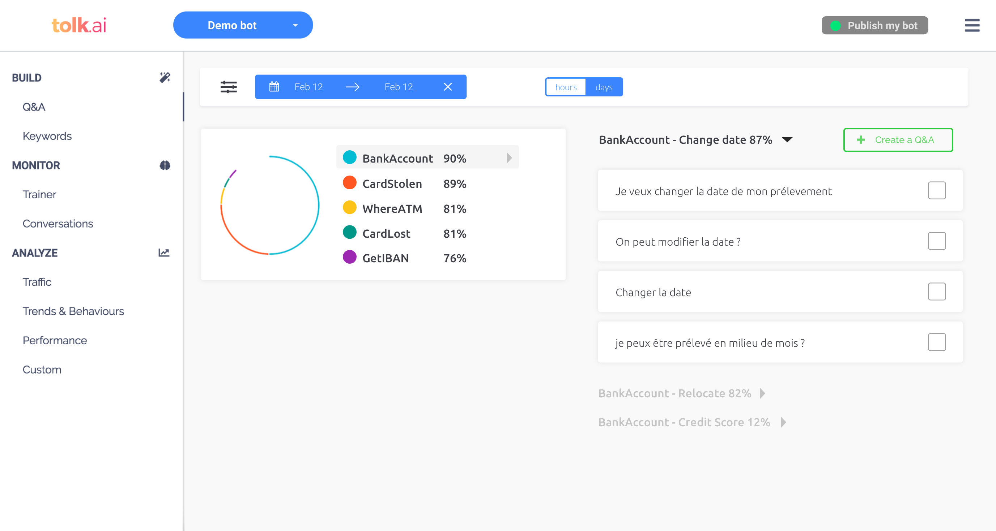Open Trainer in the sidebar
Image resolution: width=996 pixels, height=531 pixels.
[39, 195]
